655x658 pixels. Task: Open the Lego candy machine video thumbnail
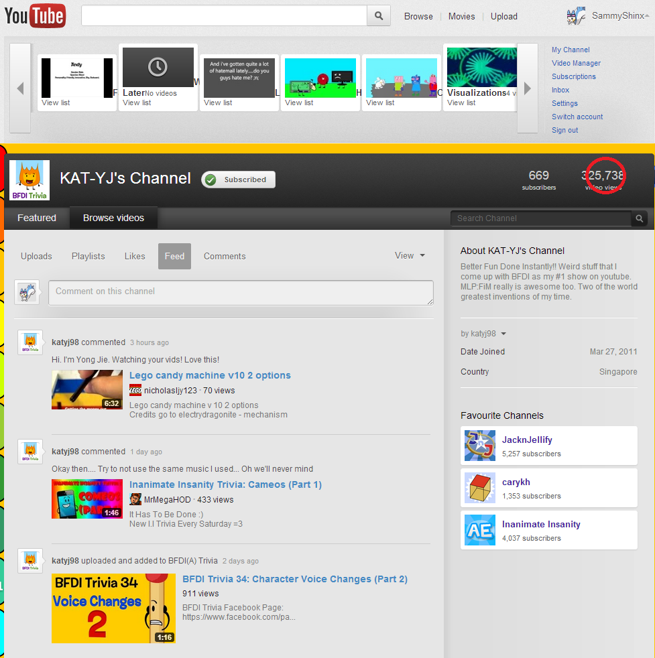click(x=87, y=389)
